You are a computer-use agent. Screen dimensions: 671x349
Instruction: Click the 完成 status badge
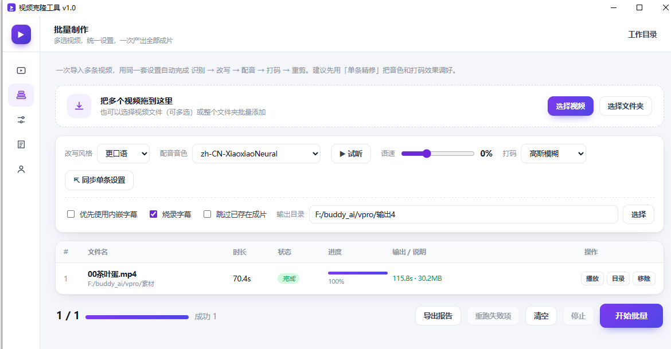click(x=289, y=279)
